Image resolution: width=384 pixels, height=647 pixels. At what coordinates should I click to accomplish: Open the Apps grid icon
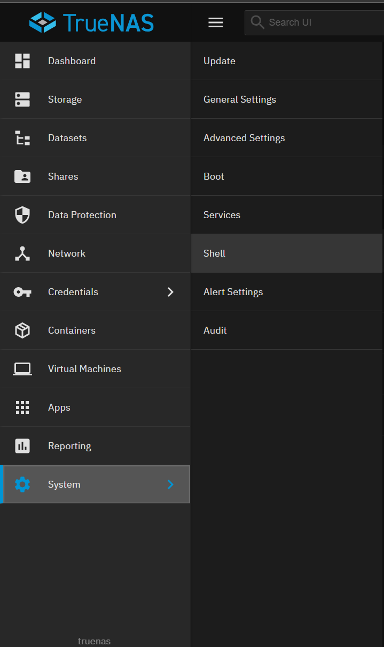(x=22, y=407)
